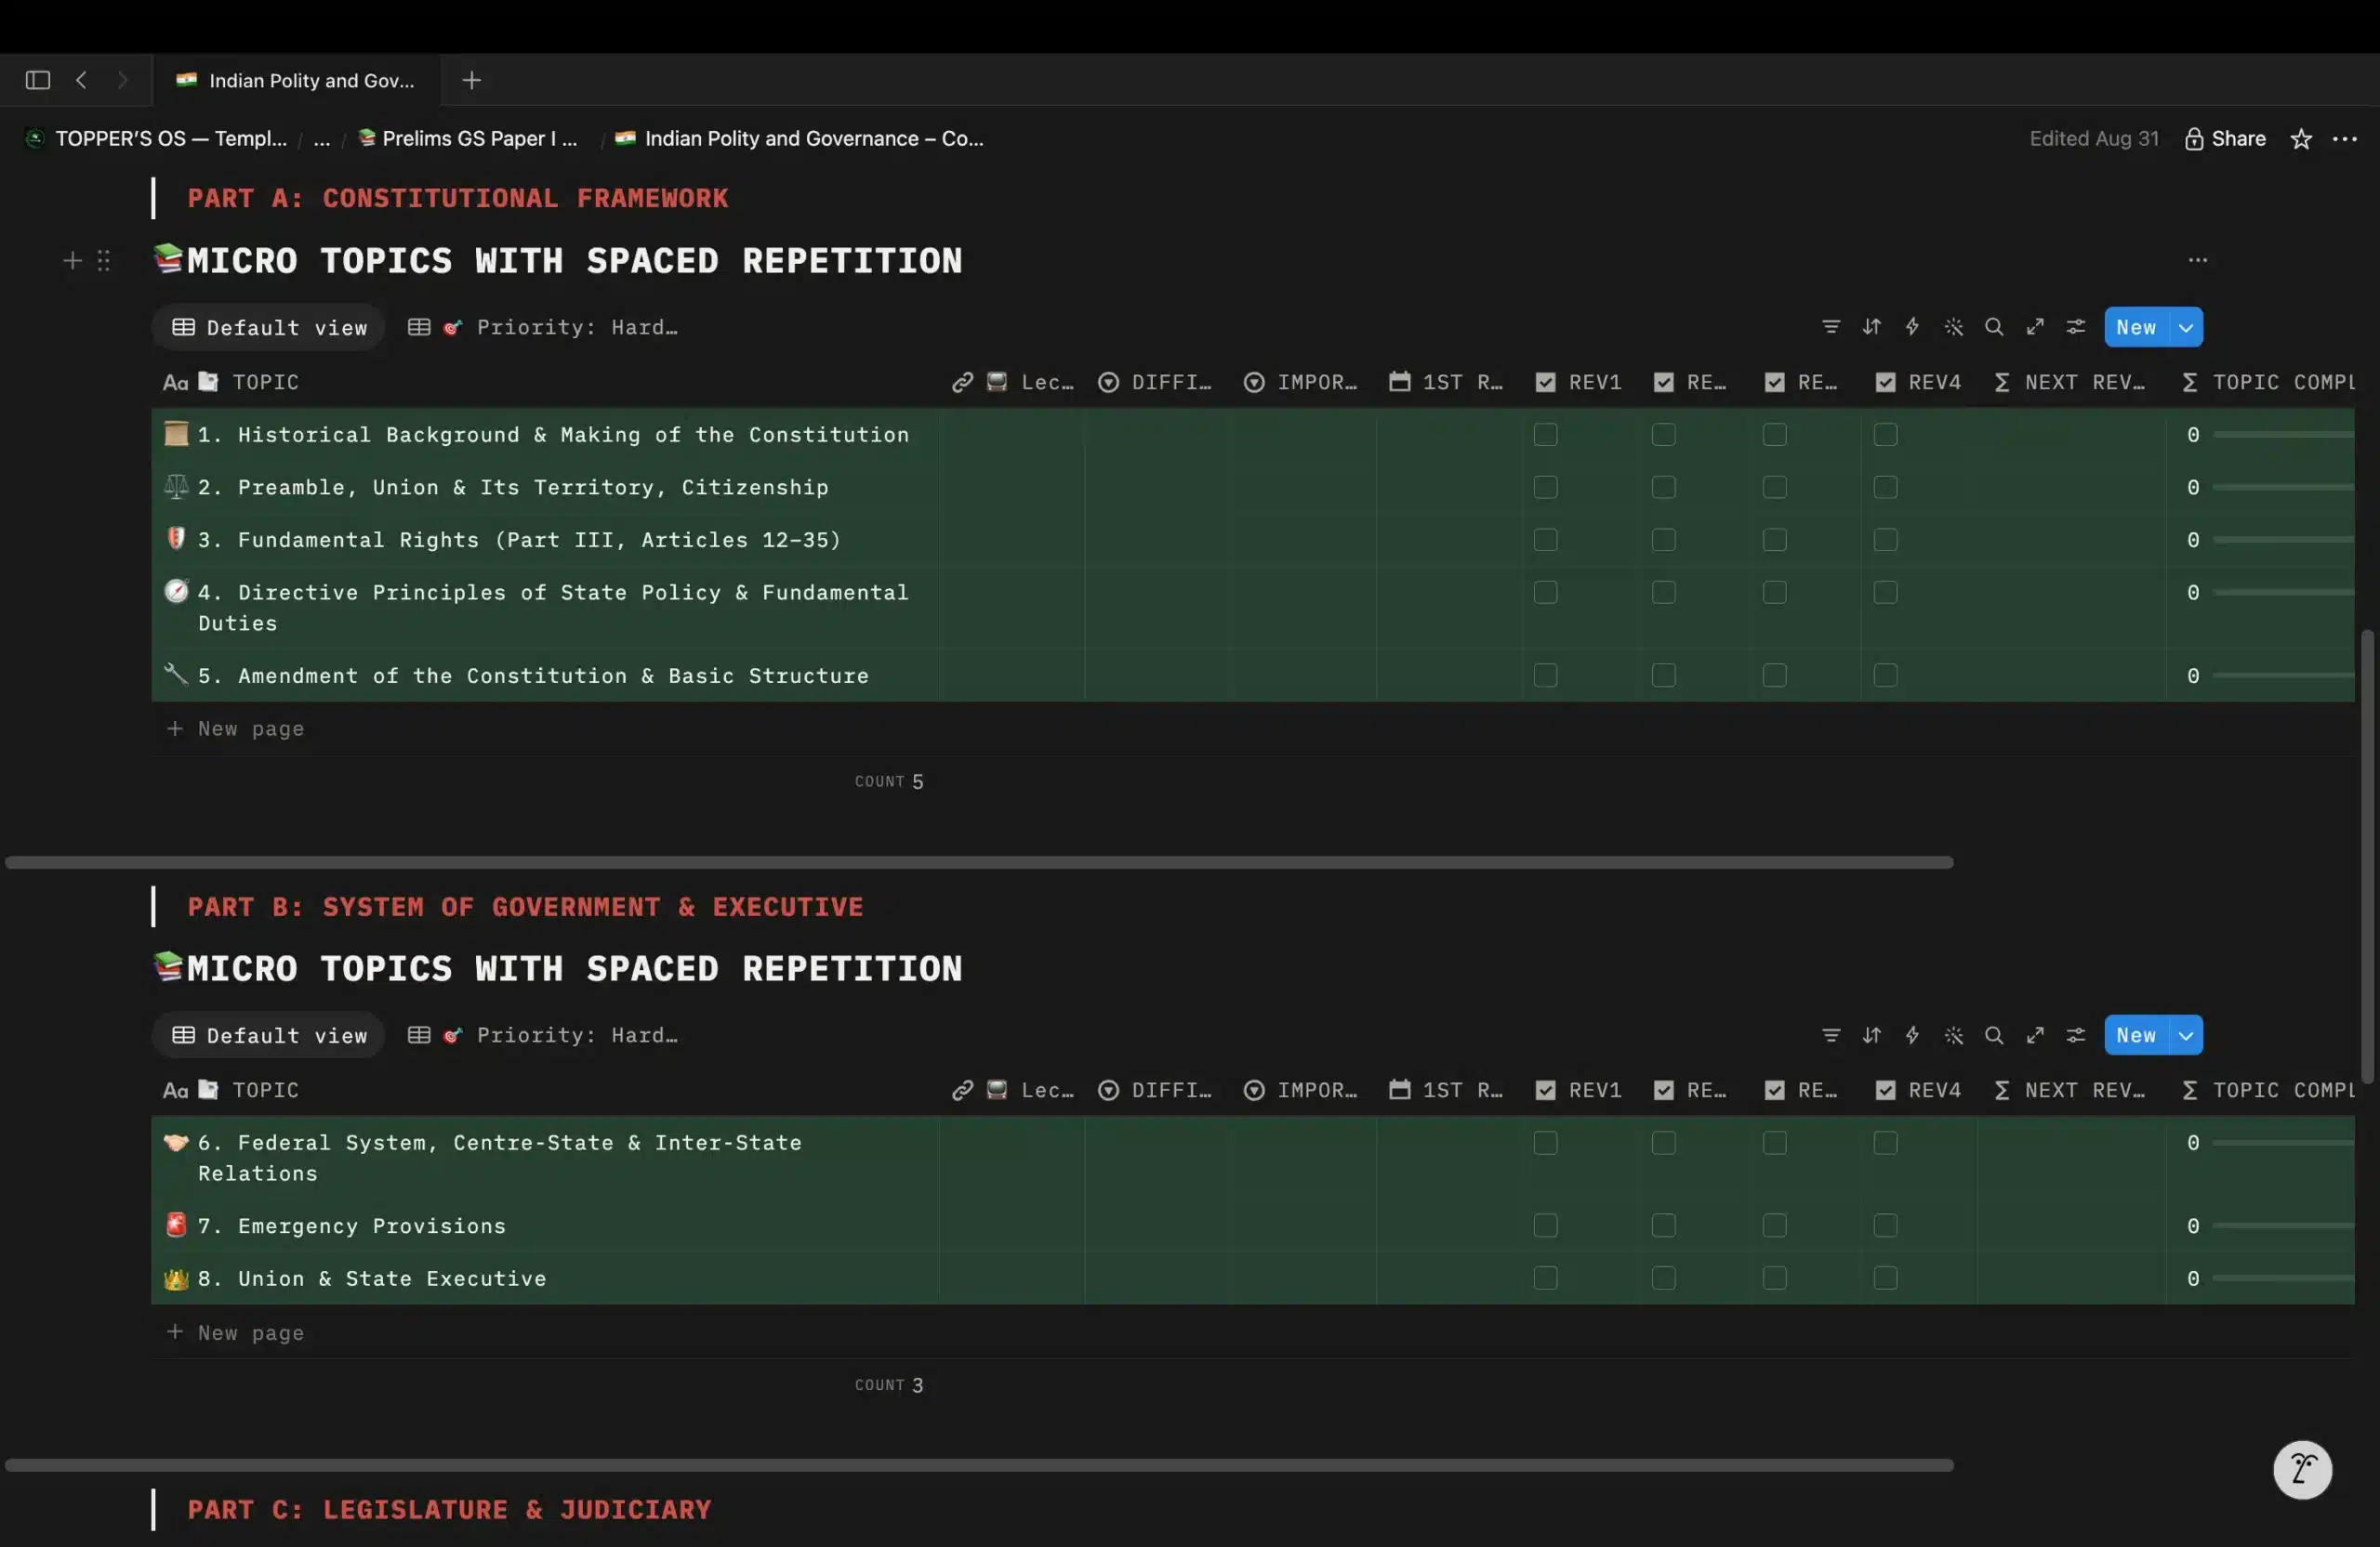Click the Share button

click(x=2225, y=139)
